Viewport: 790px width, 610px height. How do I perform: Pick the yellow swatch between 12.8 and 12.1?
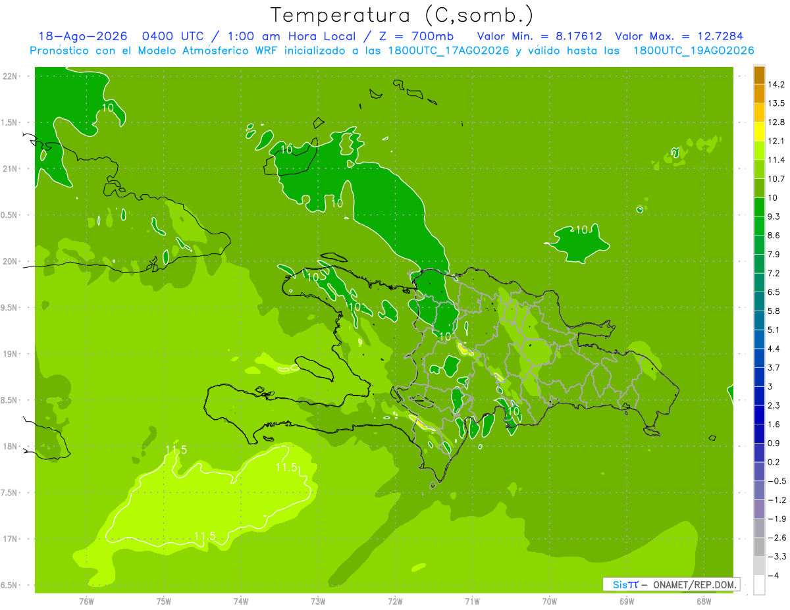[x=759, y=132]
